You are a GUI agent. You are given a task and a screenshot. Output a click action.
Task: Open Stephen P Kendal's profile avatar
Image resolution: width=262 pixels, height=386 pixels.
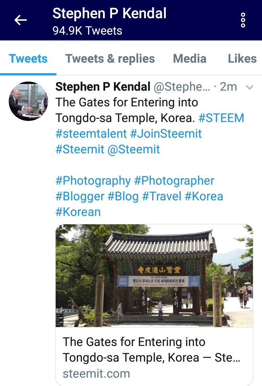tap(28, 101)
